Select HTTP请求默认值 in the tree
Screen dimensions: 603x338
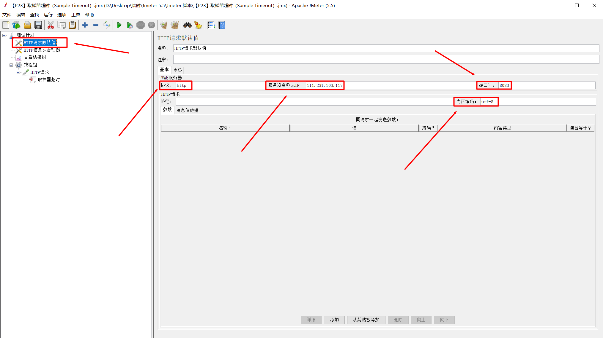click(40, 43)
